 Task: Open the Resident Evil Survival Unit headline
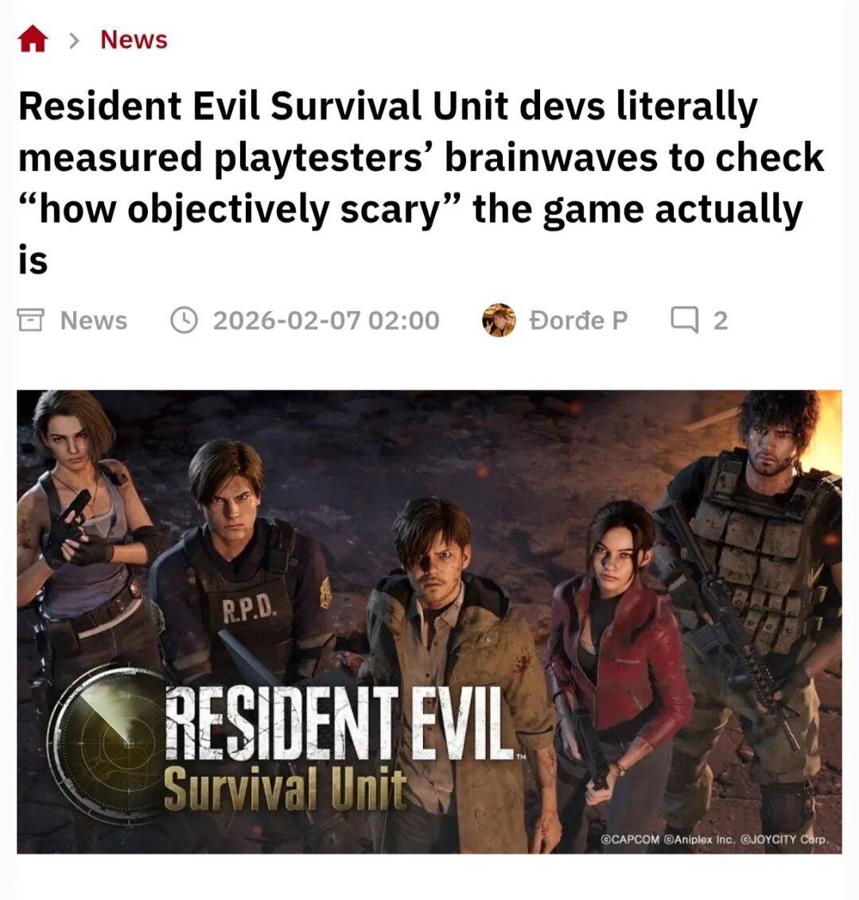(421, 182)
